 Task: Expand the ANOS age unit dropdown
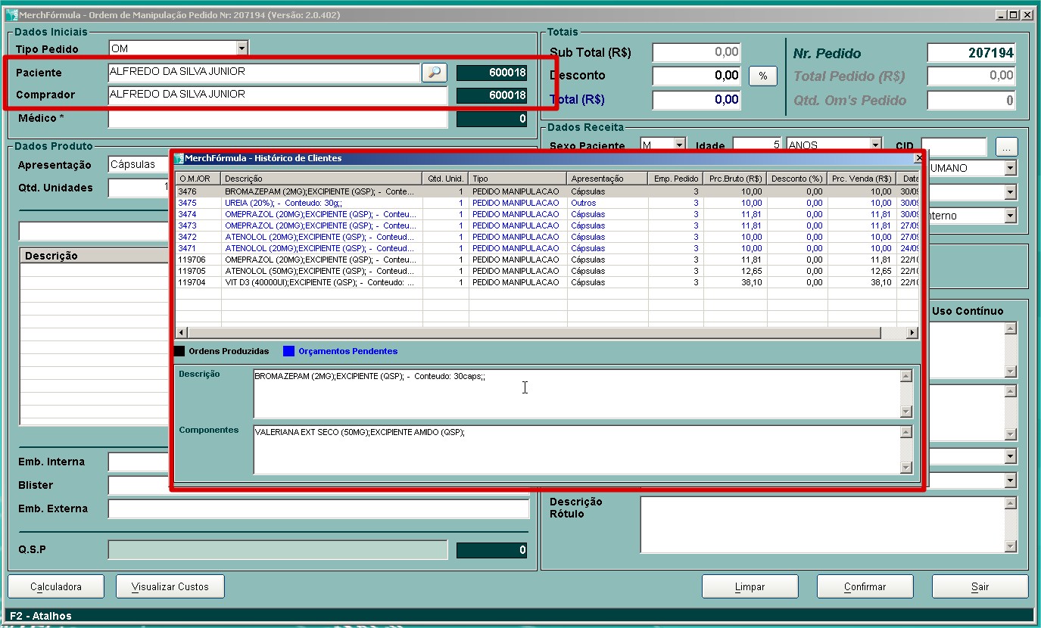[876, 145]
